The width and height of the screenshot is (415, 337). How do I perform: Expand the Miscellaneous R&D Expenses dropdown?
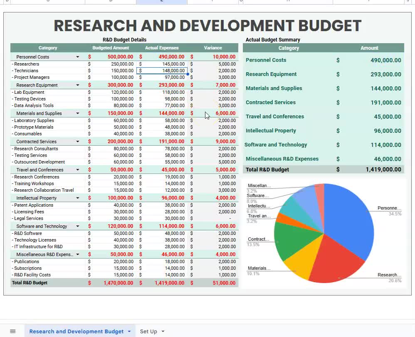coord(78,254)
